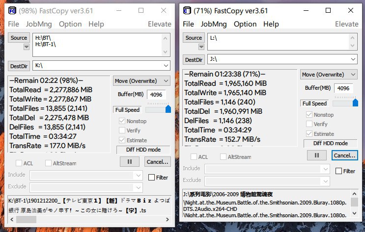Click the pause button in the right FastCopy window
The image size is (365, 232).
(317, 155)
